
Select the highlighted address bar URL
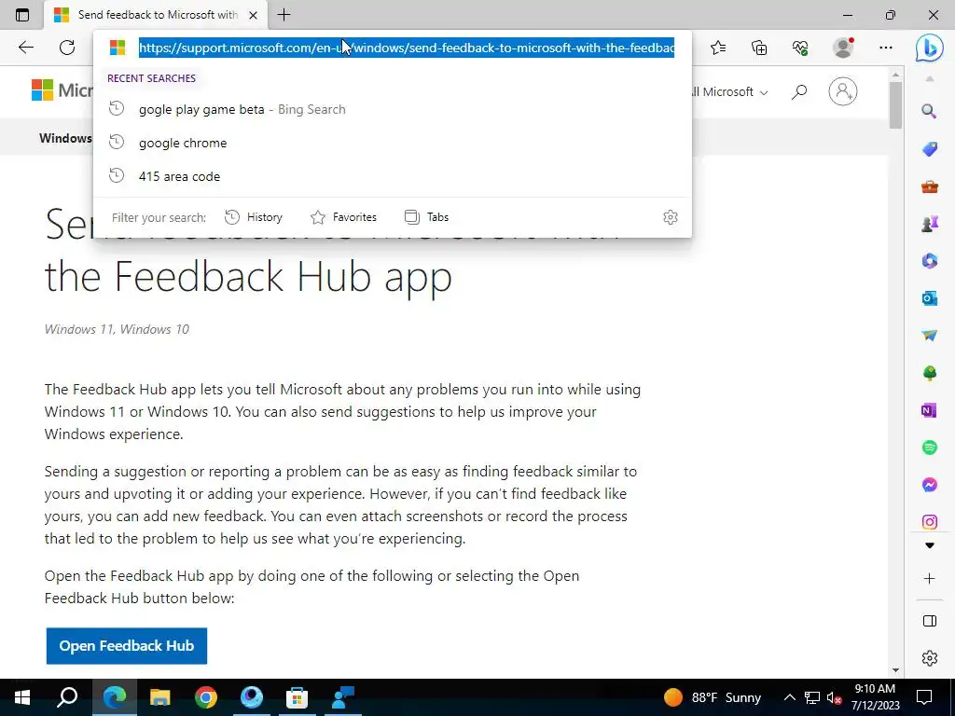tap(407, 48)
